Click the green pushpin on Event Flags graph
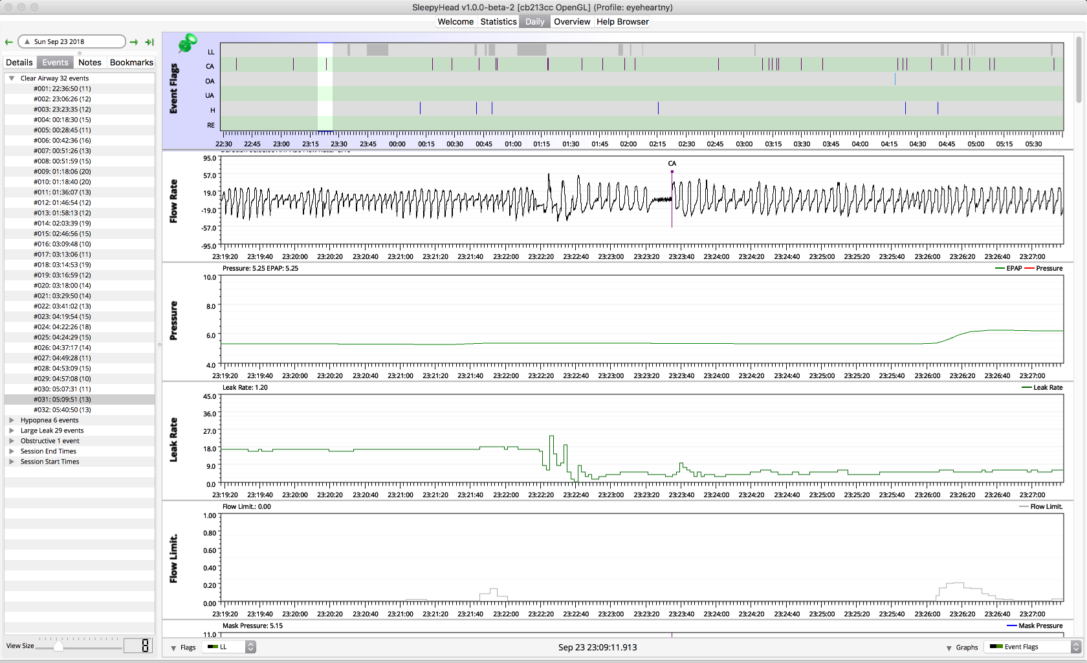This screenshot has height=663, width=1087. pos(188,43)
